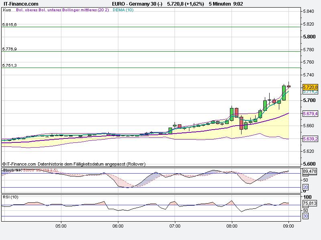Click the EURO - Germany 30 chart title
Screen dimensions: 321x240
(x=137, y=4)
